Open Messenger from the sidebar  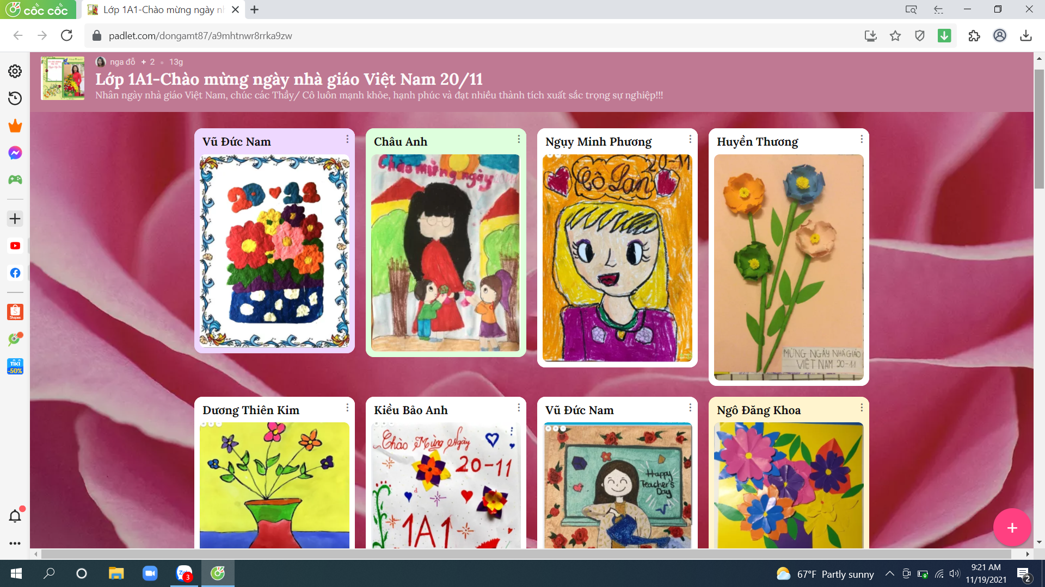15,153
